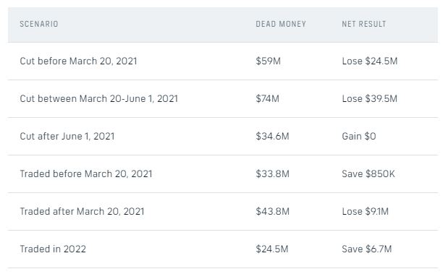Click the 'Lose $24.5M' net result
The height and width of the screenshot is (274, 443).
coord(370,61)
